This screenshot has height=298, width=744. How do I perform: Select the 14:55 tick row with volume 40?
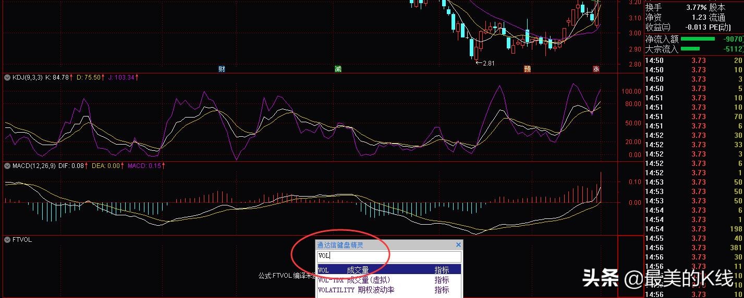[694, 238]
